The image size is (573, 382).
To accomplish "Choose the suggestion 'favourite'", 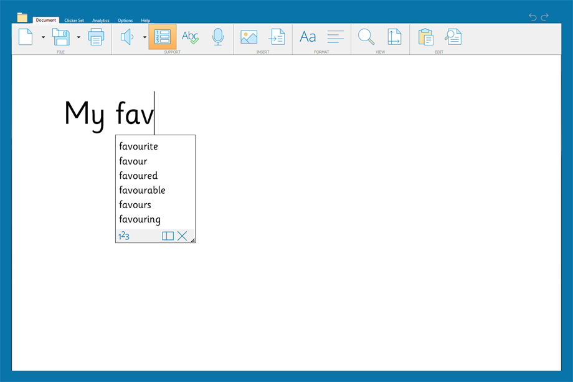I will point(138,146).
